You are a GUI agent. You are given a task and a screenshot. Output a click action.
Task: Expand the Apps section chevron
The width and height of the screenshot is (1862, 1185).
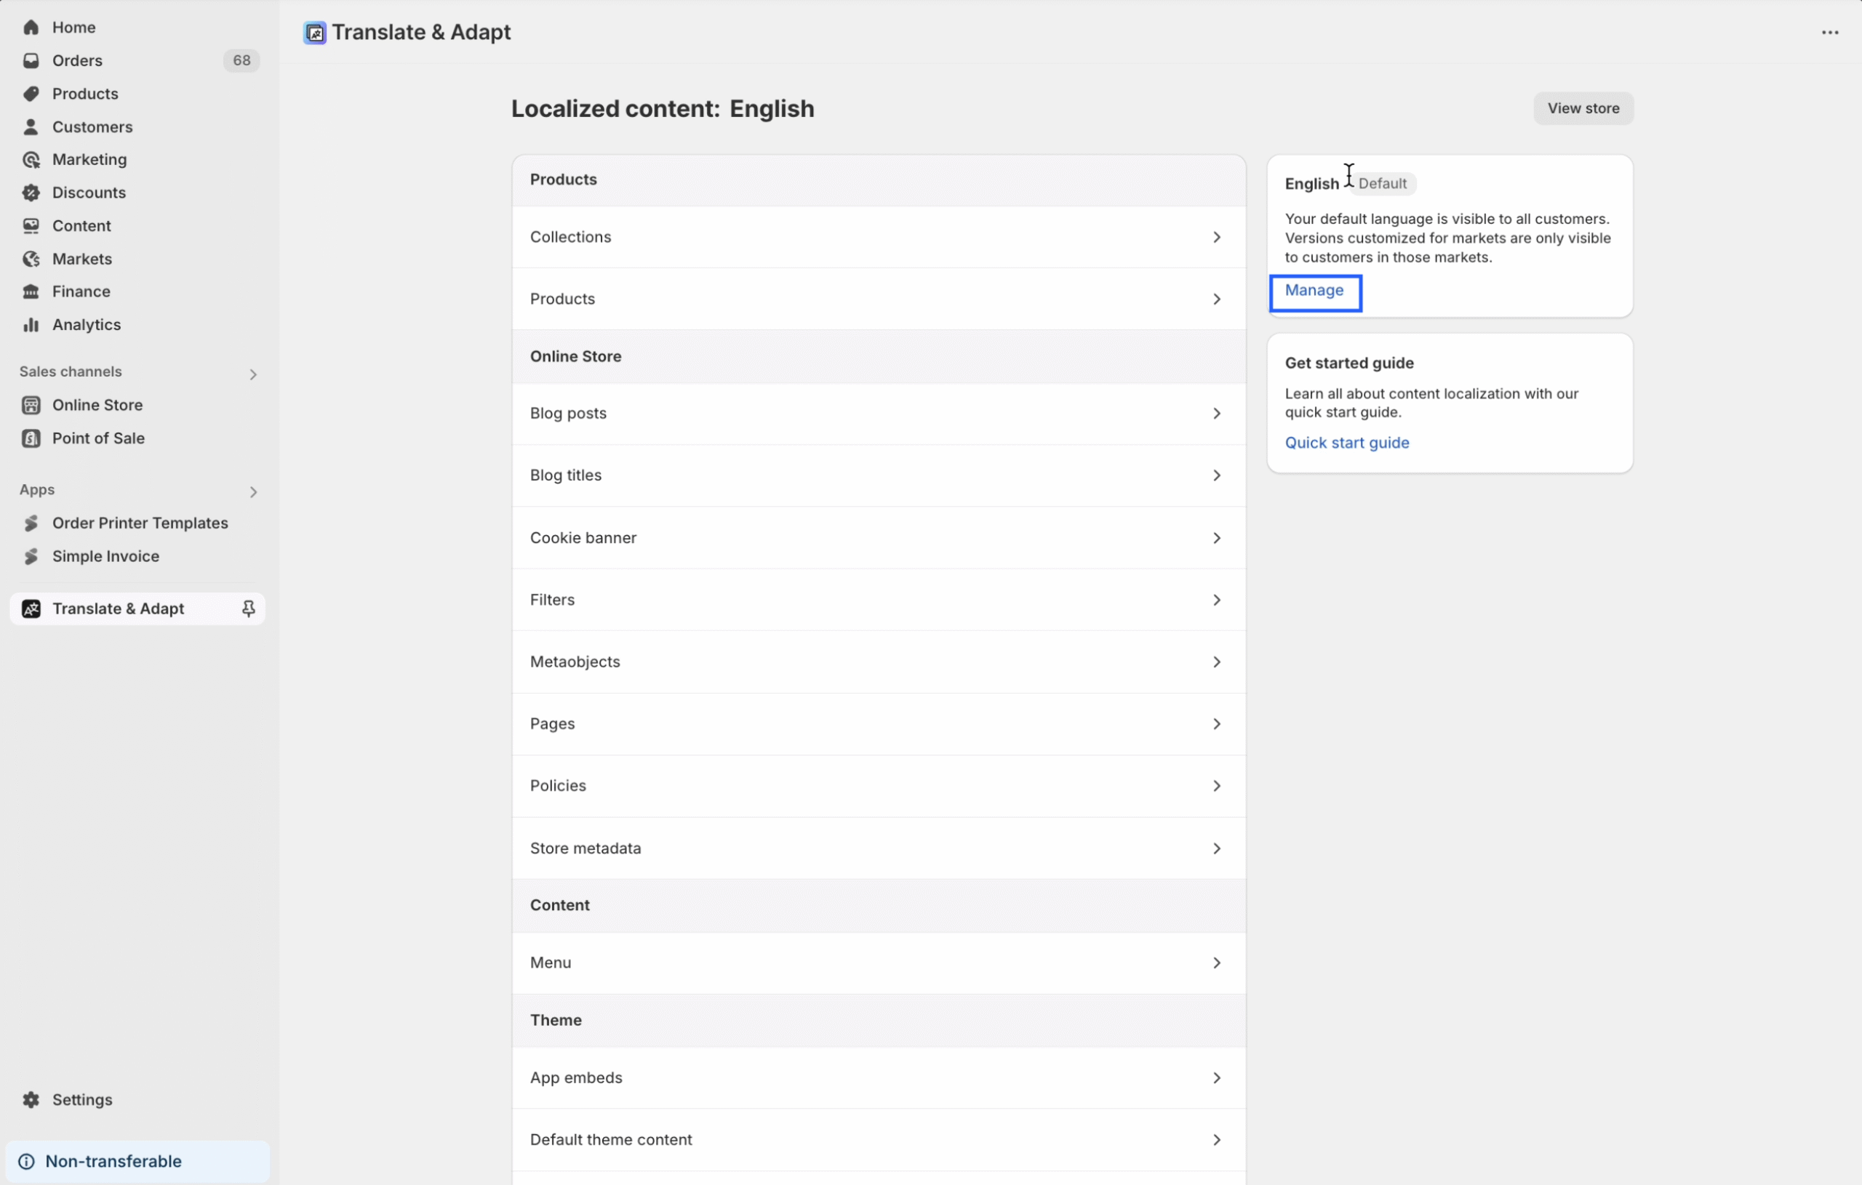click(x=253, y=492)
